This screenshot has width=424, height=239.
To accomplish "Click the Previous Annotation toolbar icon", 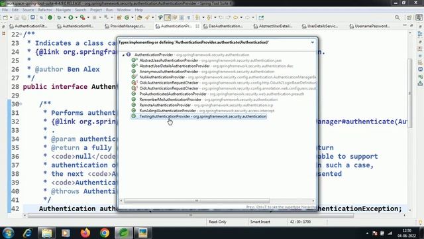I will 209,18.
